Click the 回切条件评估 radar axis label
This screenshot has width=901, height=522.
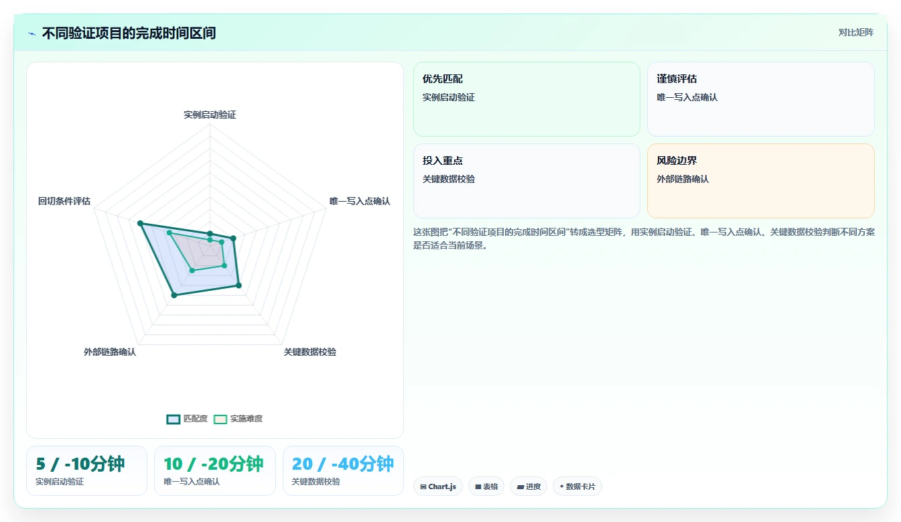(x=64, y=201)
